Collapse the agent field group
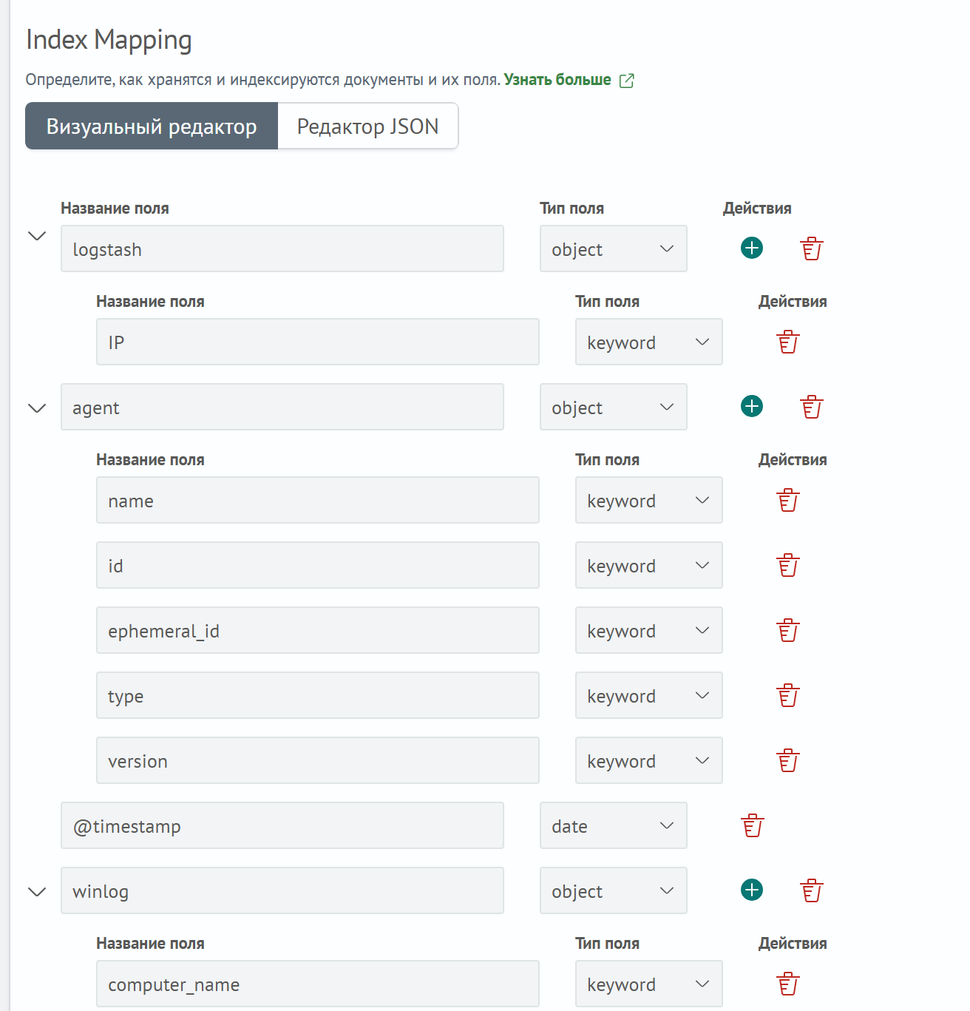970x1011 pixels. pyautogui.click(x=37, y=408)
